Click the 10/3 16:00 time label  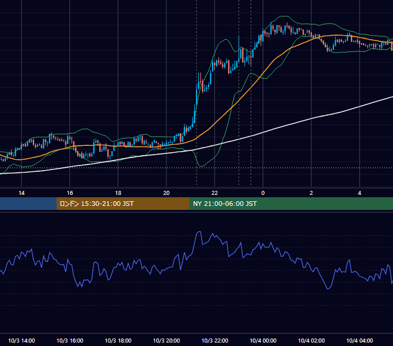point(70,340)
